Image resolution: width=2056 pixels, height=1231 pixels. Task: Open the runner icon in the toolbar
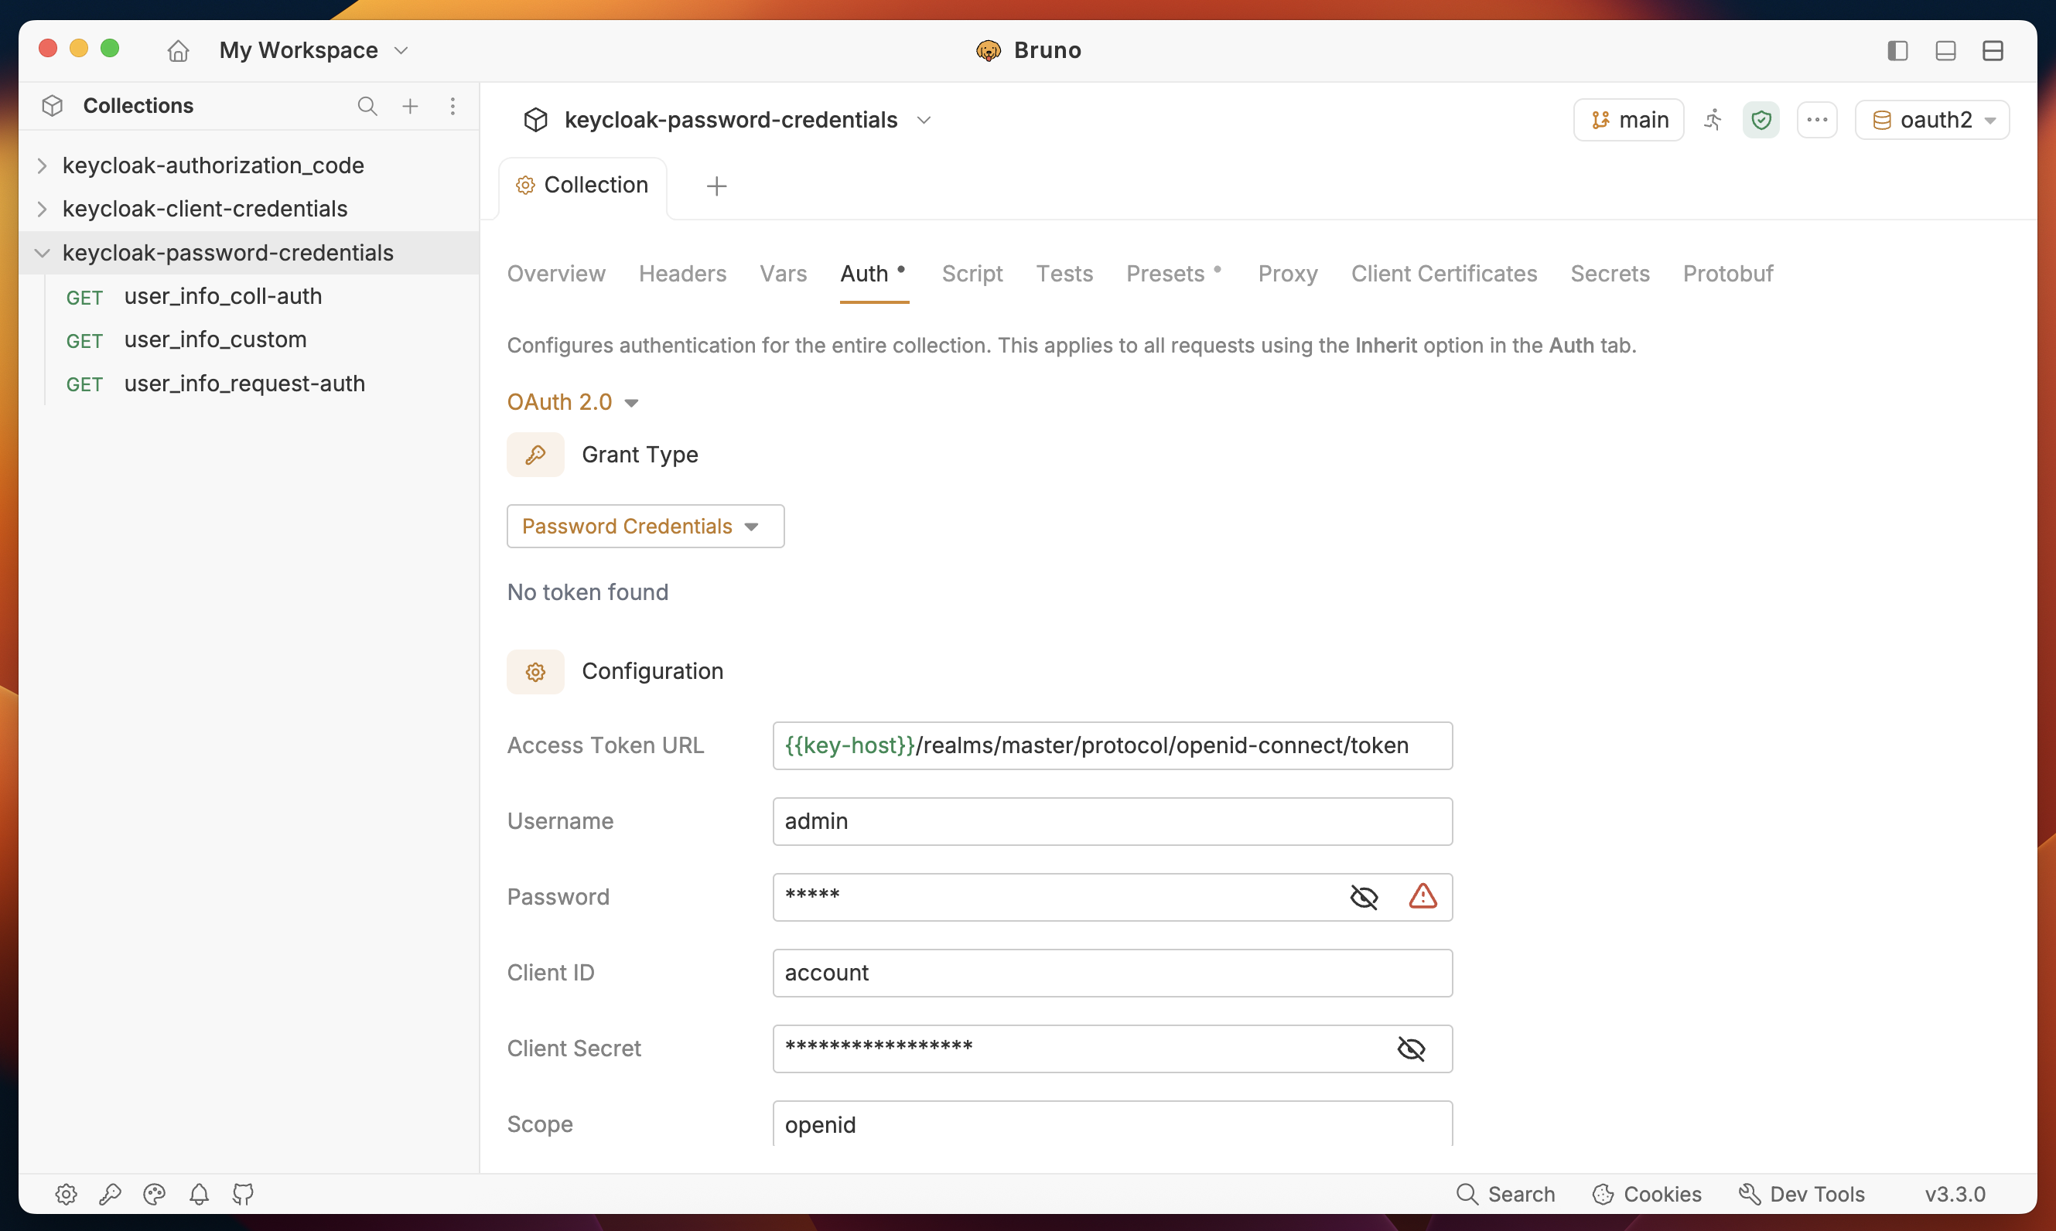[x=1713, y=121]
